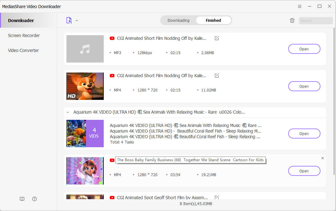Click the edit icon on the Nodding Off MP4 item
Screen dimensions: 336x211
pos(217,76)
